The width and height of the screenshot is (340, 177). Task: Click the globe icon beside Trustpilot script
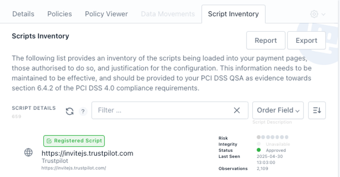[29, 152]
